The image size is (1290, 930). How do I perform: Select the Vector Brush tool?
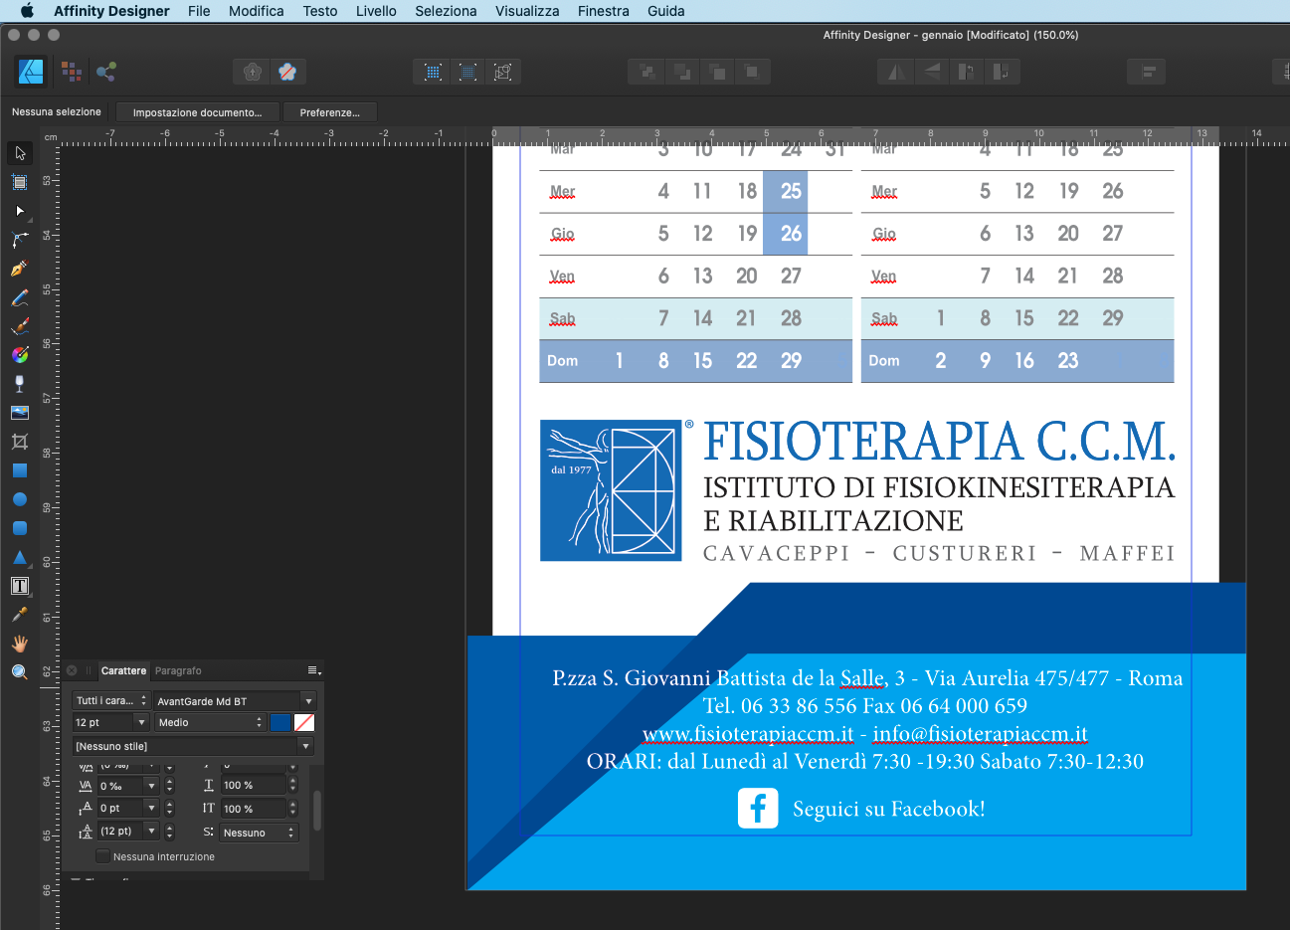(20, 326)
